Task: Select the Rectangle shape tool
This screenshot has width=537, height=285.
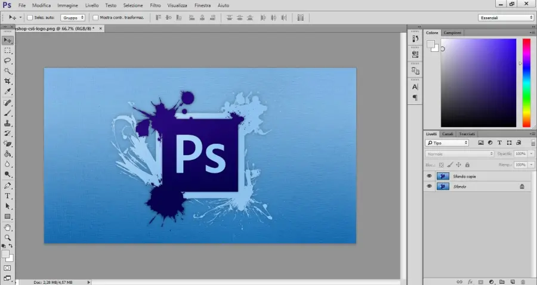Action: coord(8,216)
